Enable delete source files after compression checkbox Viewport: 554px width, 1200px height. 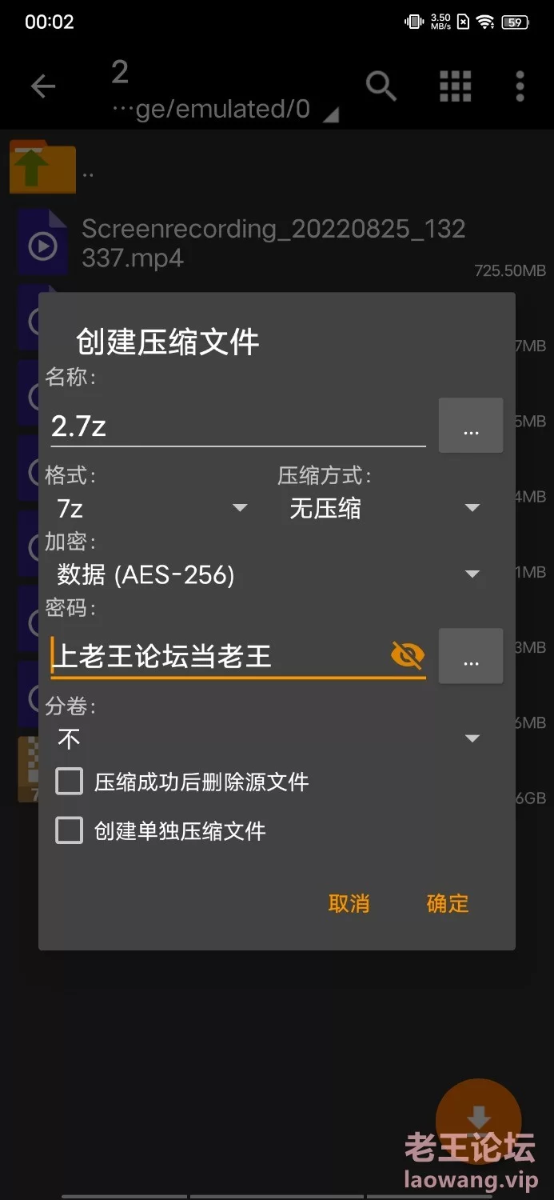coord(69,782)
